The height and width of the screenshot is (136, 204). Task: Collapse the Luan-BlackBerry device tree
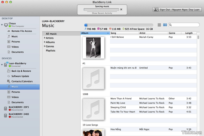(2, 65)
